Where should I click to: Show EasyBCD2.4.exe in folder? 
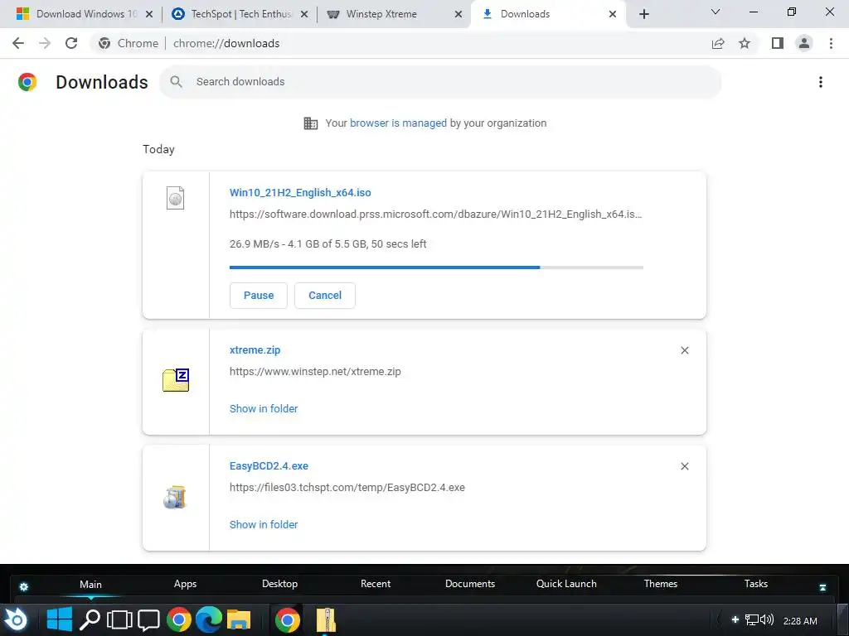click(264, 524)
